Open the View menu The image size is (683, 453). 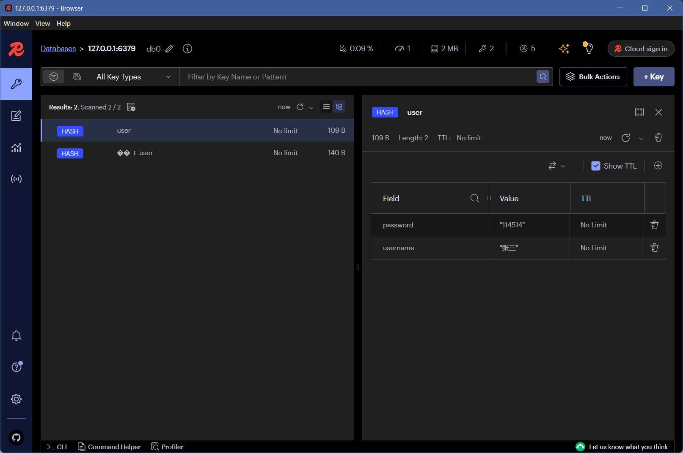pyautogui.click(x=42, y=23)
